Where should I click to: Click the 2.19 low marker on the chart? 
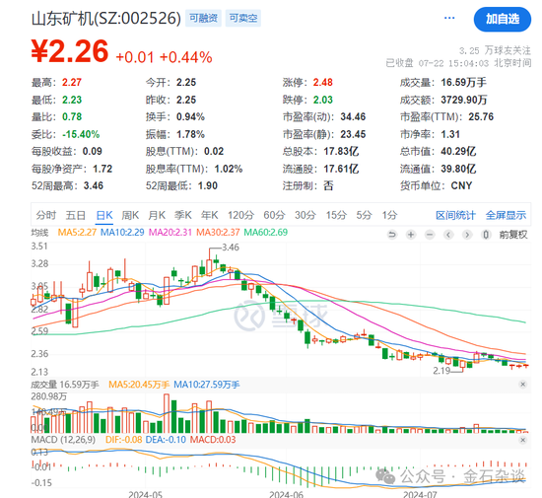(x=441, y=371)
